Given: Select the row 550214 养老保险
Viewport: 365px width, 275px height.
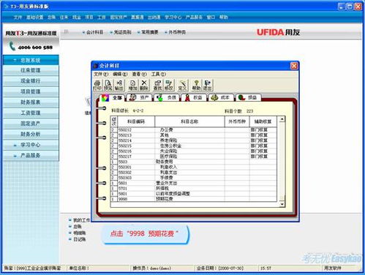Looking at the screenshot, I should (194, 140).
